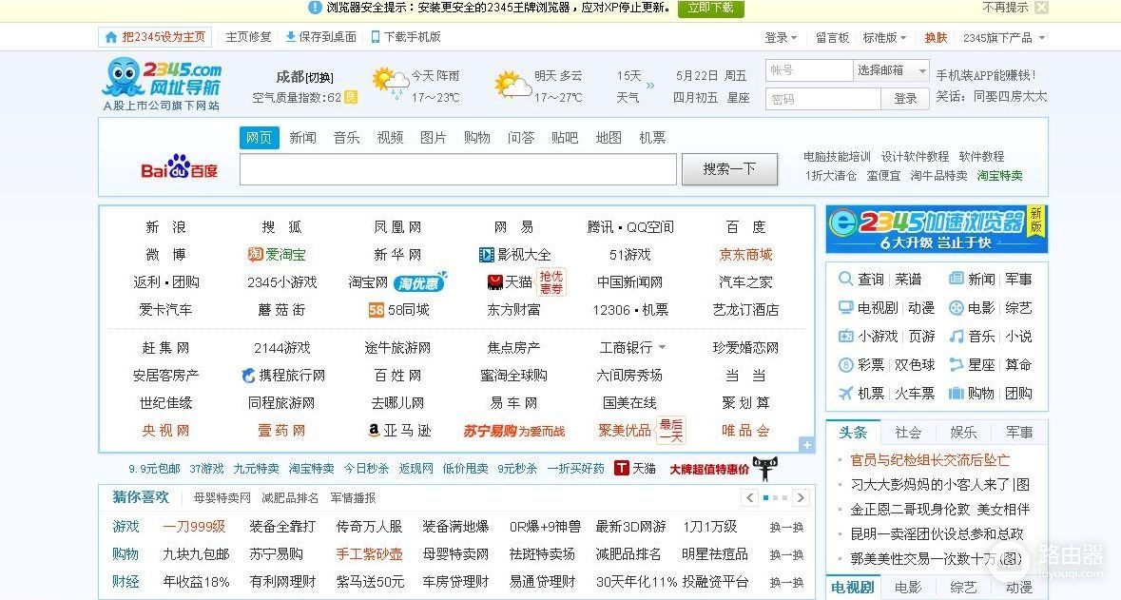Screen dimensions: 1121x600
Task: Click the red T 天猫 icon in promo row
Action: (621, 469)
